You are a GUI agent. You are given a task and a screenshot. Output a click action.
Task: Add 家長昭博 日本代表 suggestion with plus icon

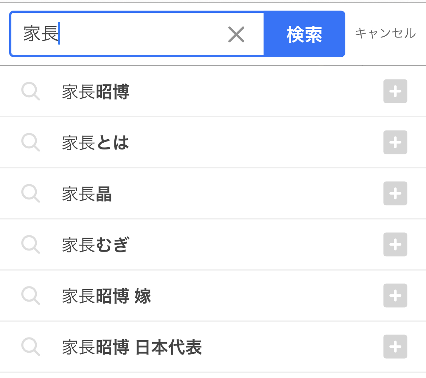pos(395,347)
